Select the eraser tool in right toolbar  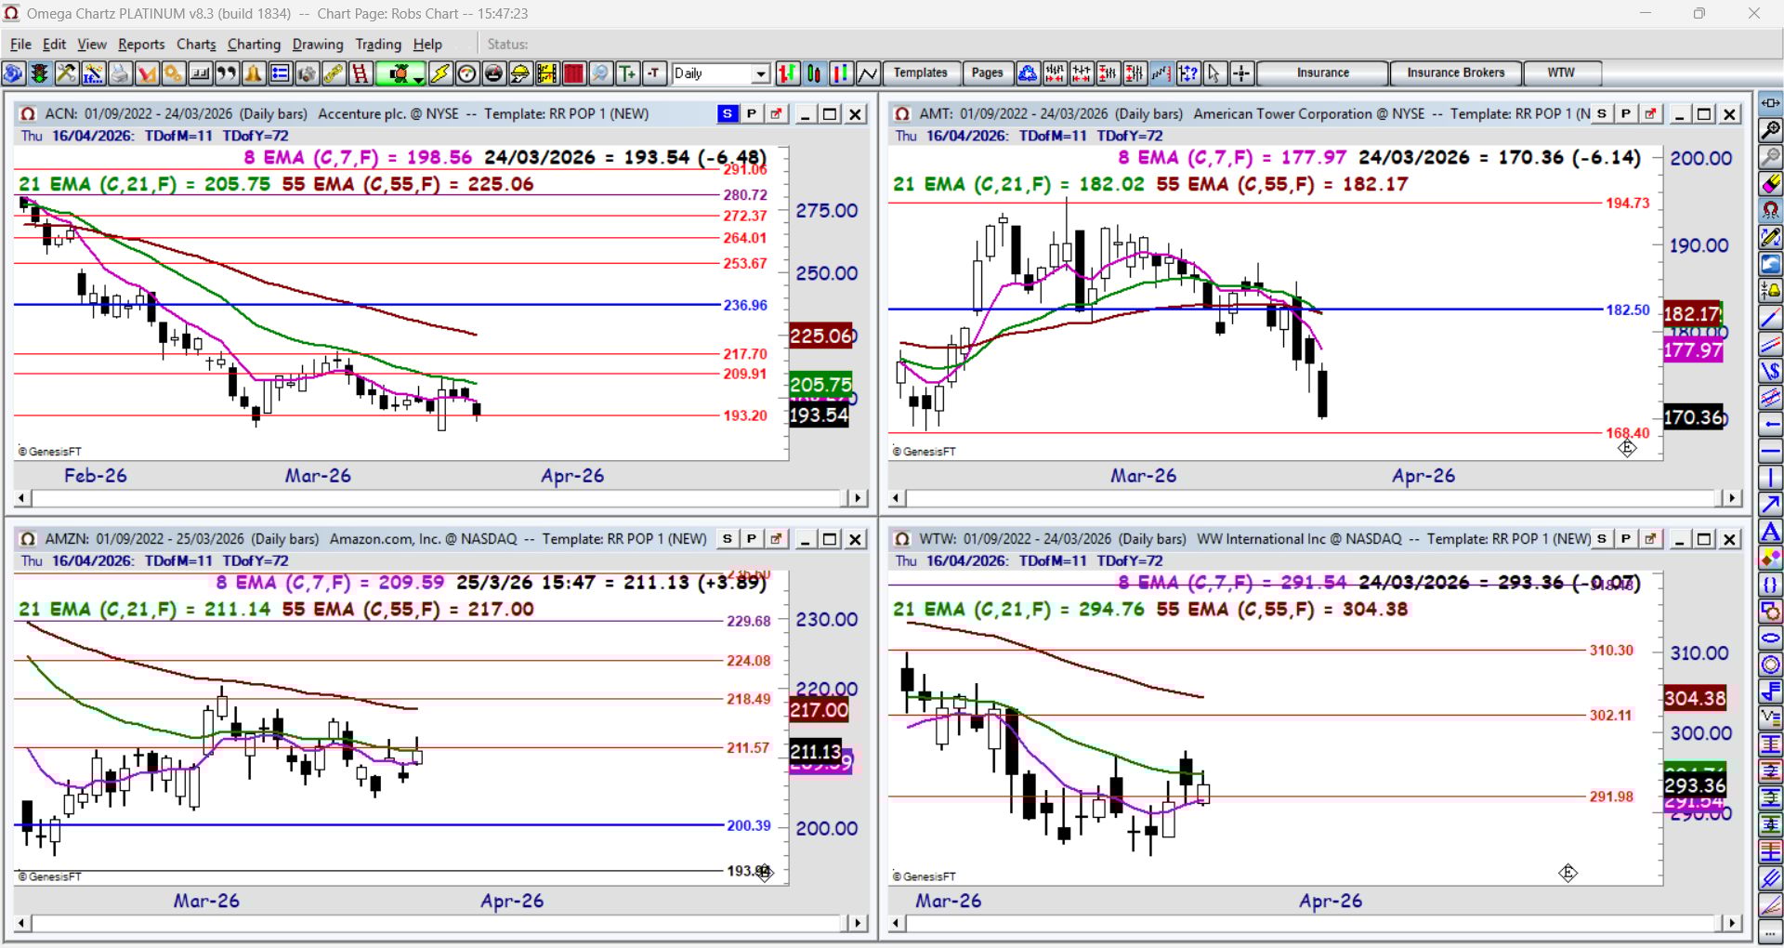click(1771, 183)
